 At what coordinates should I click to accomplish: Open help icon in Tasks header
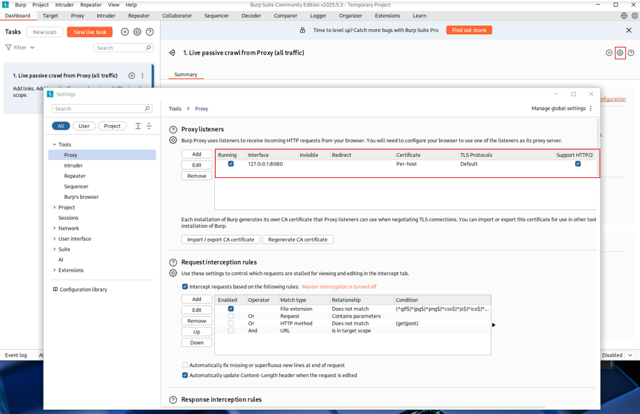point(150,32)
